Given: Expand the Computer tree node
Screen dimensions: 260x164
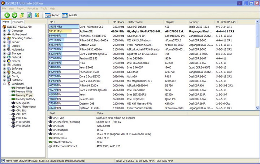Looking at the screenshot, I should (4, 31).
